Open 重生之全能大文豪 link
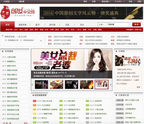Viewport: 144px width, 124px height. tap(132, 100)
